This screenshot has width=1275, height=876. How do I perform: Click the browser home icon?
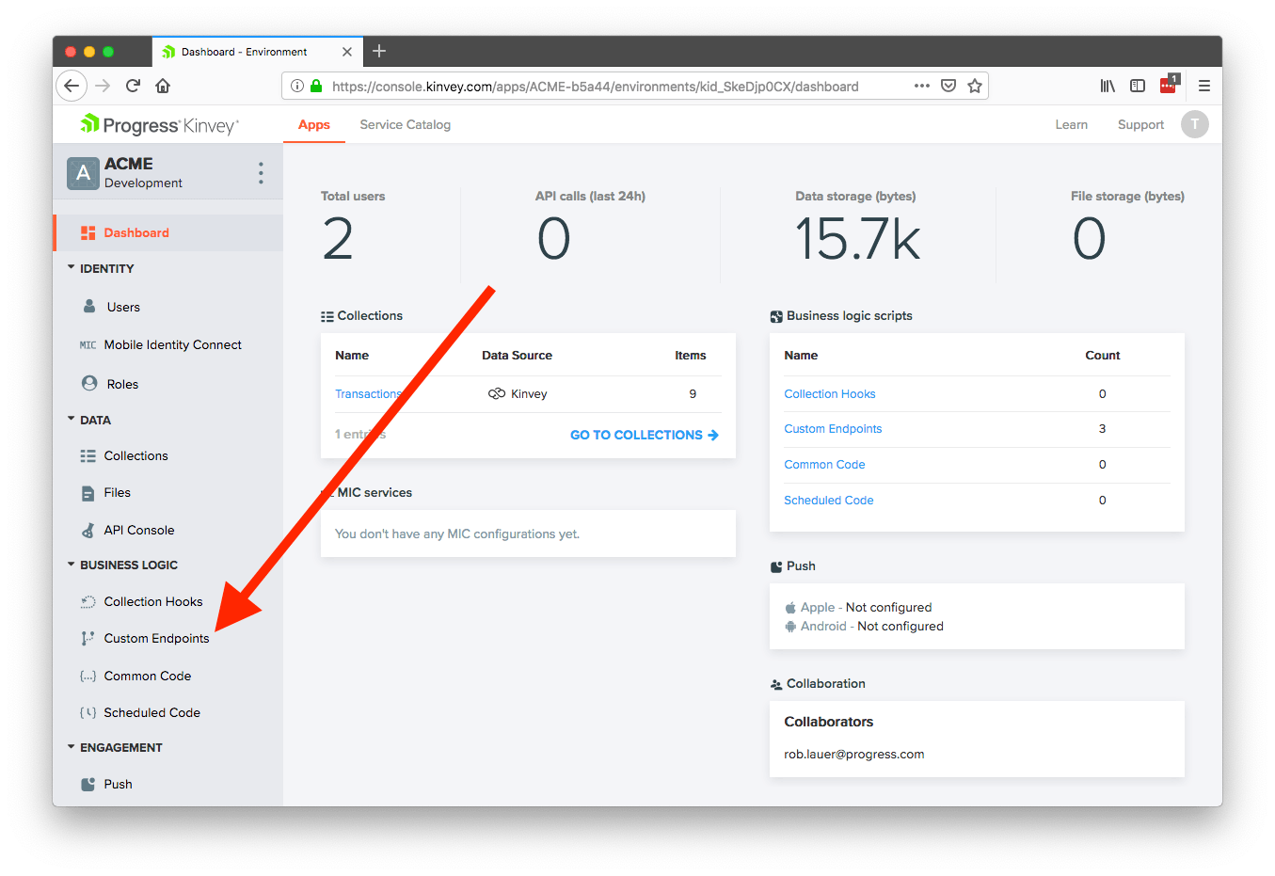[x=163, y=87]
